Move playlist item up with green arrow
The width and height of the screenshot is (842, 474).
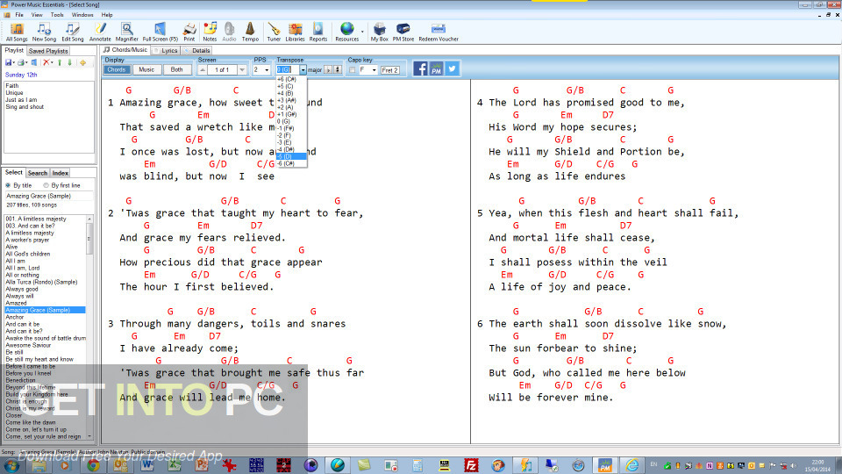(60, 63)
